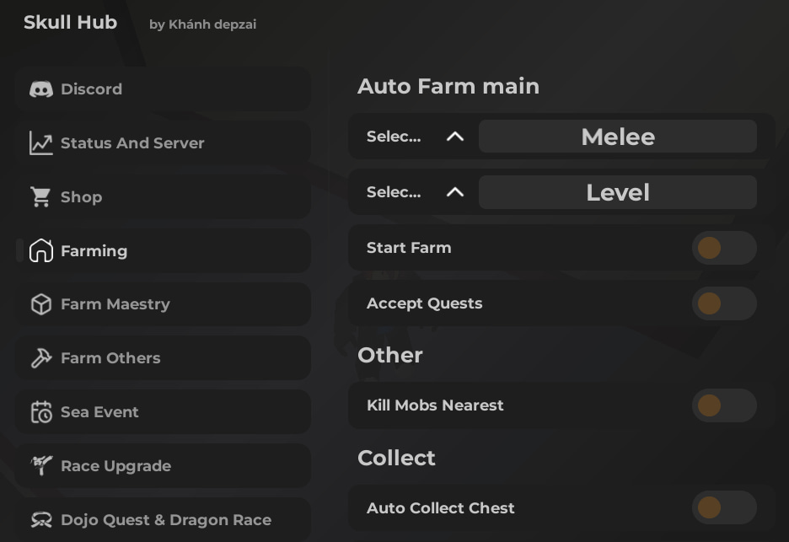Switch to Status And Server tab
Image resolution: width=789 pixels, height=542 pixels.
(x=163, y=143)
